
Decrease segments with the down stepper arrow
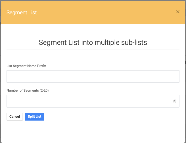click(174, 102)
